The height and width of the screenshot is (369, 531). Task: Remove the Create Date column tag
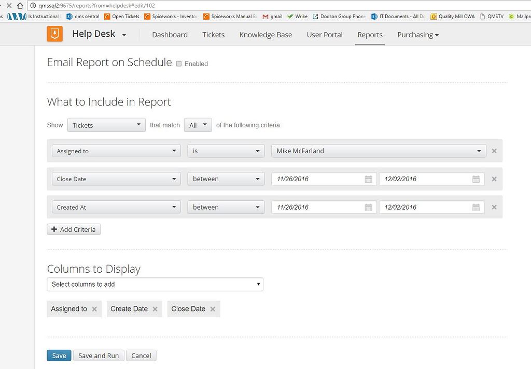[154, 308]
